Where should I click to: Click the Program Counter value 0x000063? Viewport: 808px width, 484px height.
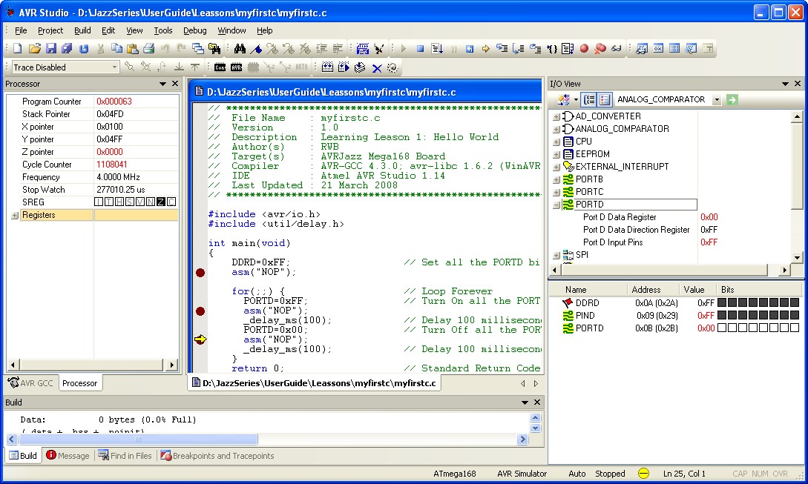(x=114, y=102)
